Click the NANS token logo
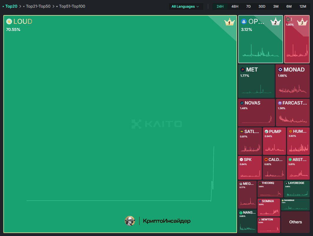Image resolution: width=313 pixels, height=236 pixels. click(x=241, y=213)
